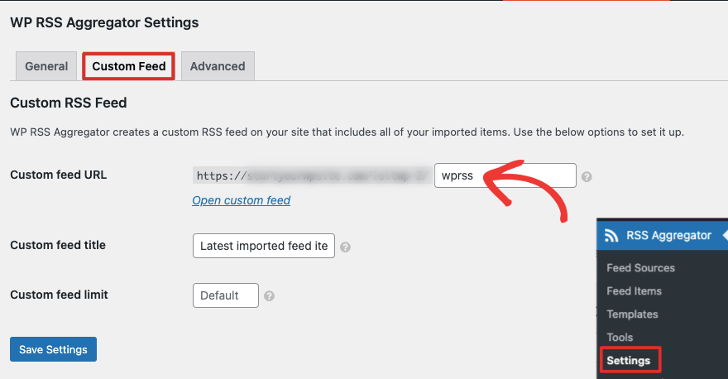Click the Custom feed title field
The width and height of the screenshot is (728, 379).
click(x=264, y=246)
